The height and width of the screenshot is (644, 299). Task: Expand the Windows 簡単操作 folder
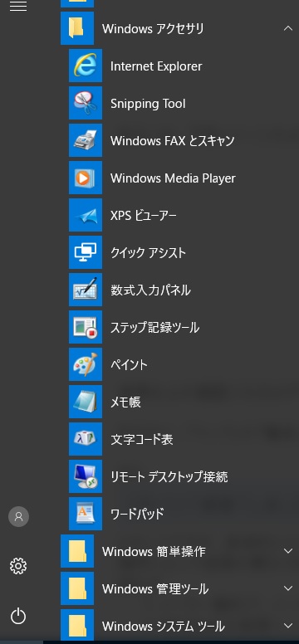179,552
